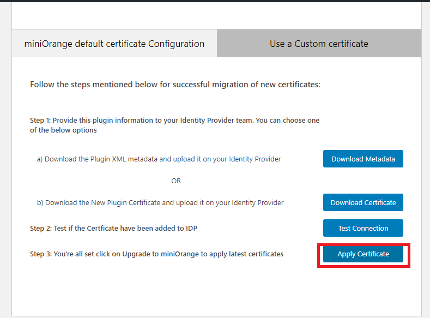Viewport: 430px width, 318px height.
Task: Click the 'Follow the steps mentioned below' heading
Action: (x=175, y=85)
